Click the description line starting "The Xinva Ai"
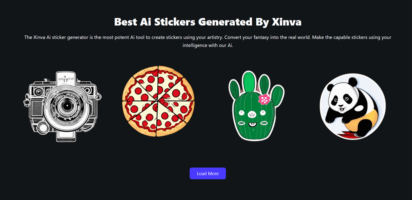The image size is (412, 200). 208,37
